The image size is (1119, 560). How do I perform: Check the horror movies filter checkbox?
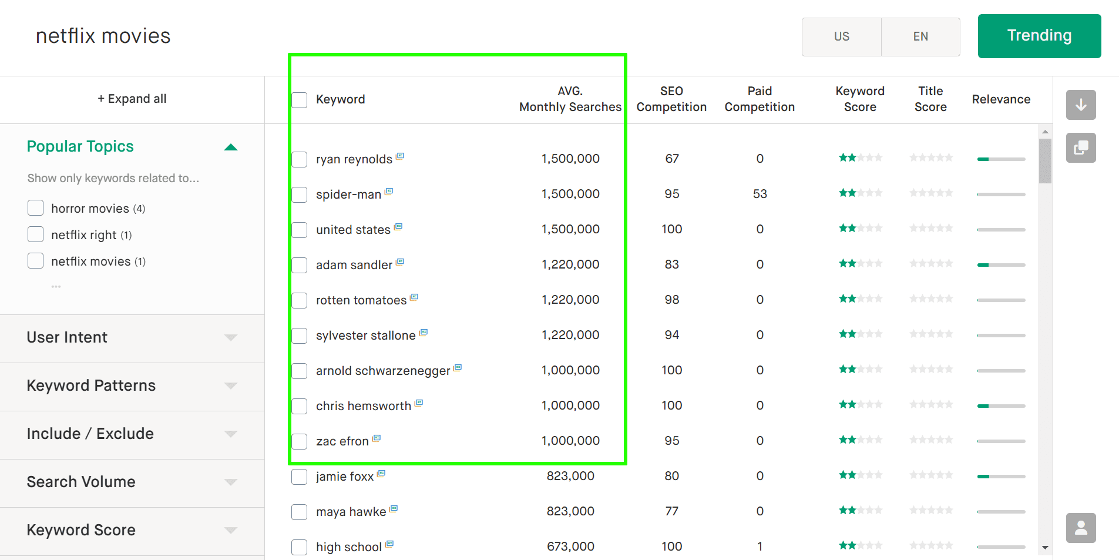click(x=35, y=207)
